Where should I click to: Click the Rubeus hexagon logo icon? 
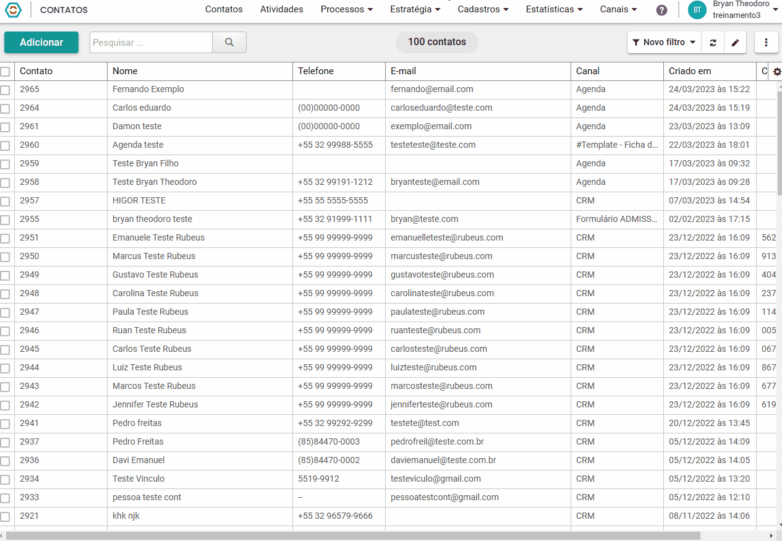13,10
